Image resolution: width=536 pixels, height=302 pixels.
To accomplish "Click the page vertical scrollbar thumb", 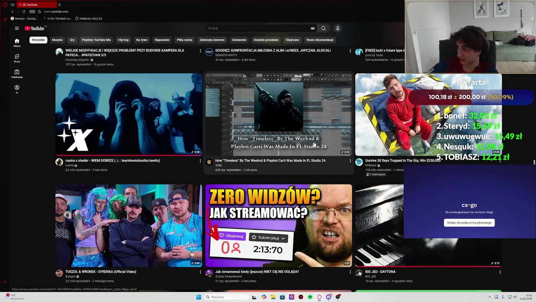I will pyautogui.click(x=534, y=162).
